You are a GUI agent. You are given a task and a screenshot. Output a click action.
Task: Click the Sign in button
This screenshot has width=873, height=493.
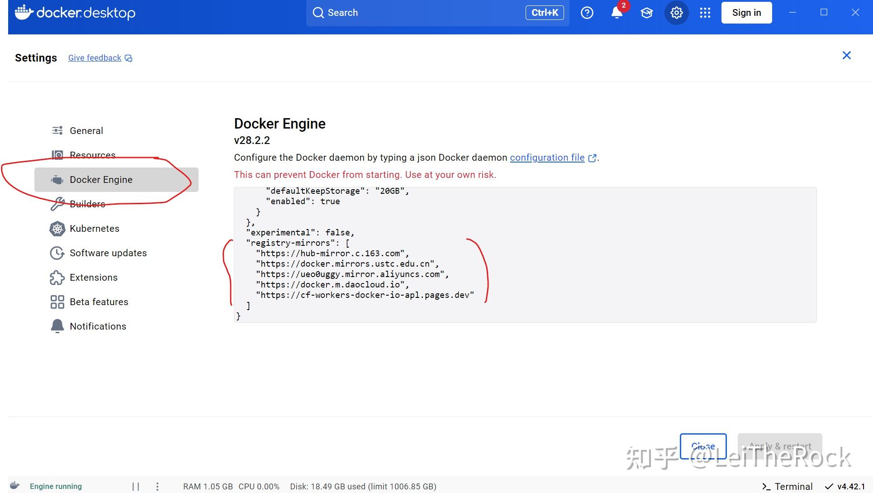click(746, 12)
